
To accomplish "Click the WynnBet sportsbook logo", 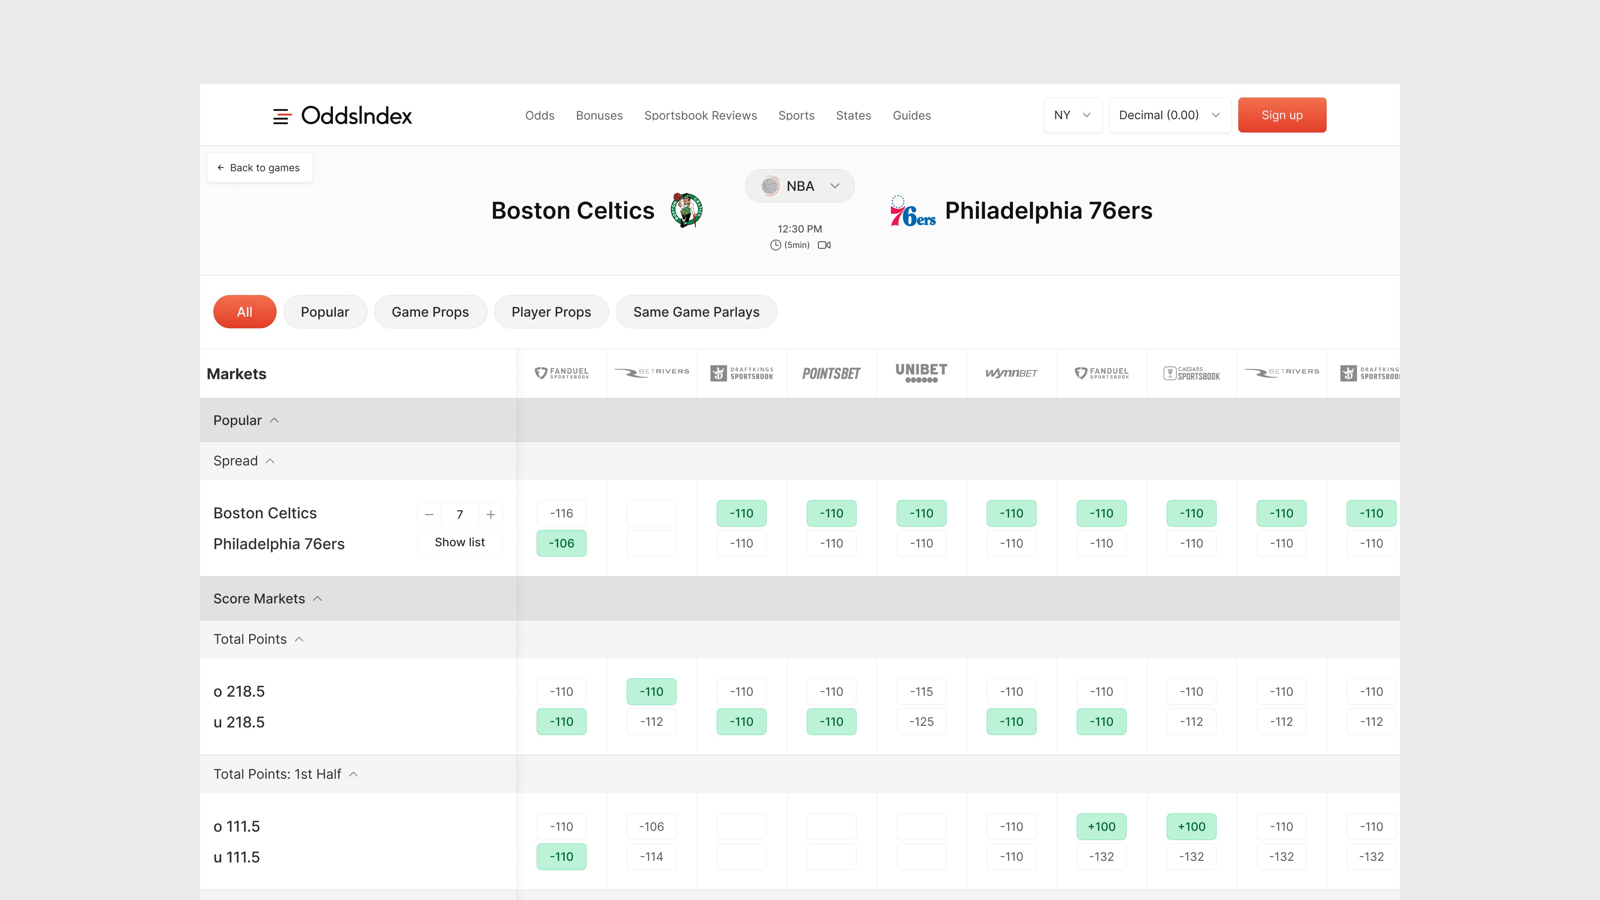I will tap(1011, 373).
